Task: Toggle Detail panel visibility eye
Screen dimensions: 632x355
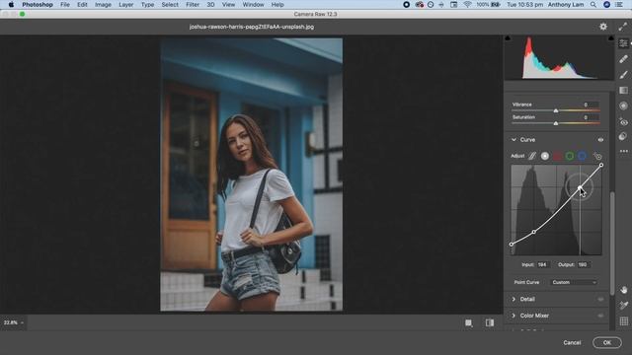Action: [600, 300]
